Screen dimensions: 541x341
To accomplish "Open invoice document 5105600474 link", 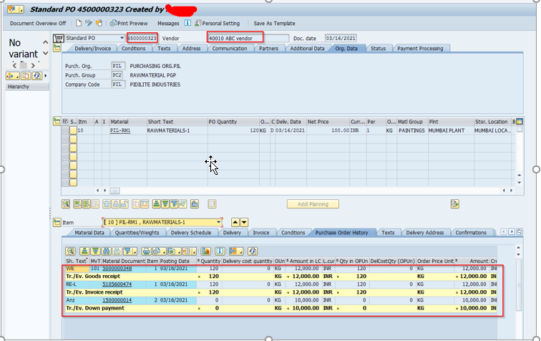I will [117, 284].
